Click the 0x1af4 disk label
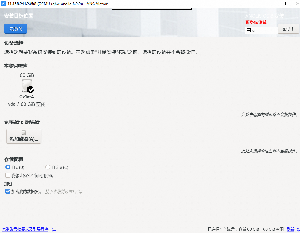The image size is (300, 233). point(27,97)
